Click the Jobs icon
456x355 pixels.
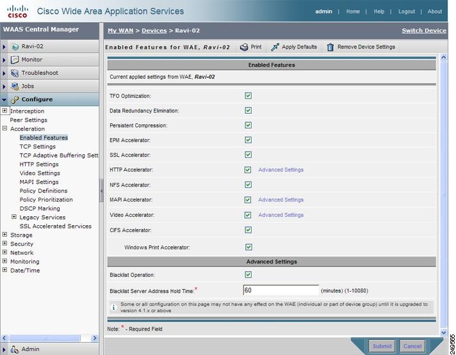(15, 86)
